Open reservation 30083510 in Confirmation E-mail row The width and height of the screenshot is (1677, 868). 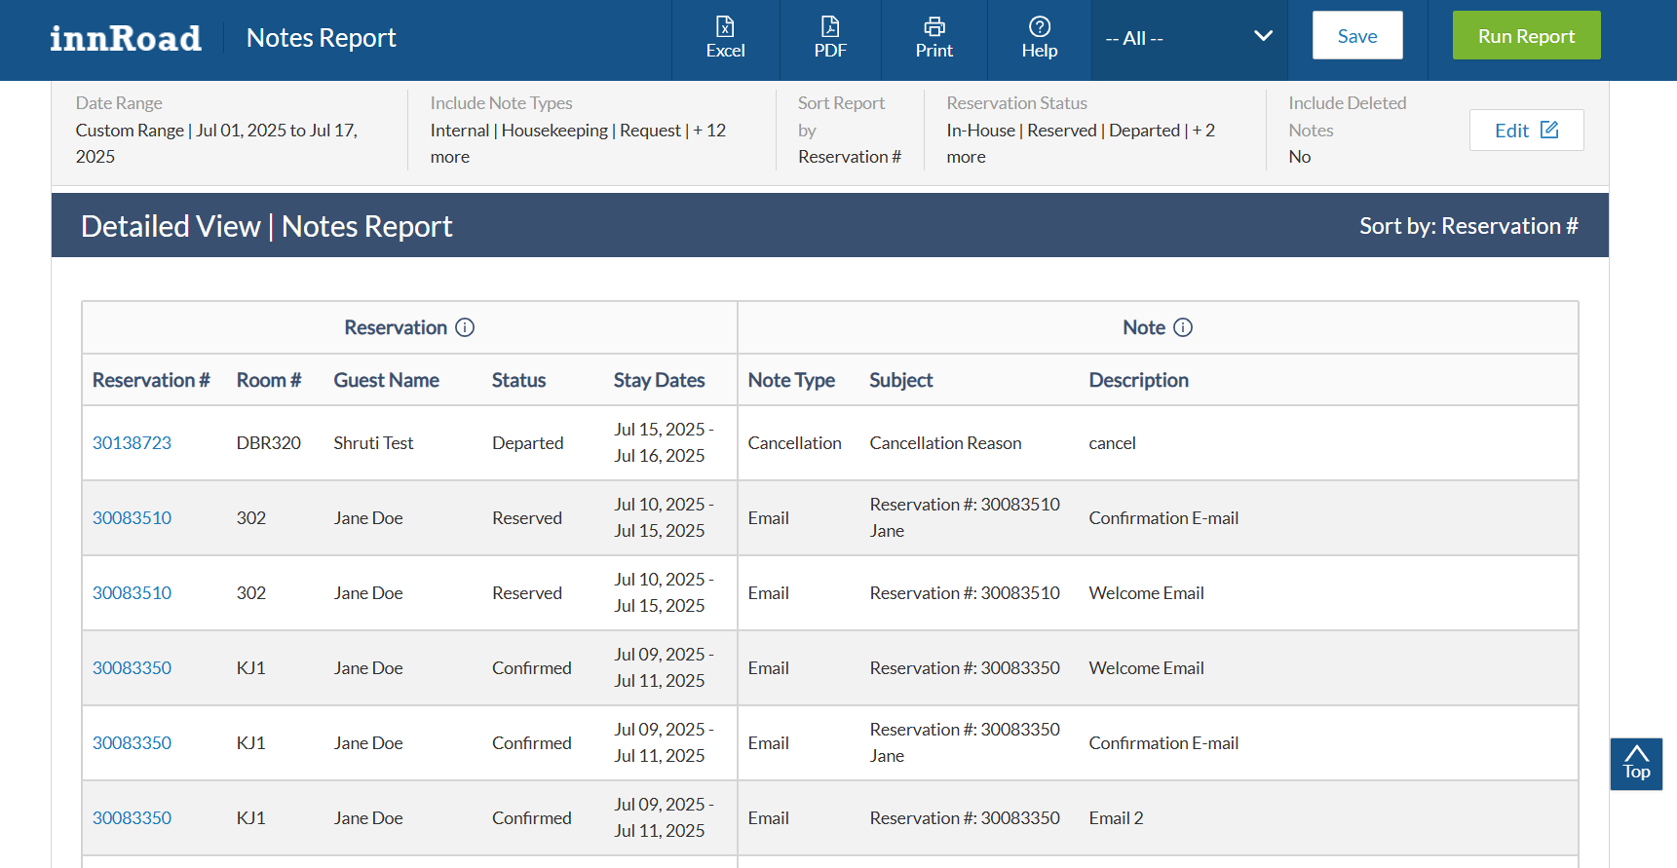click(x=132, y=518)
